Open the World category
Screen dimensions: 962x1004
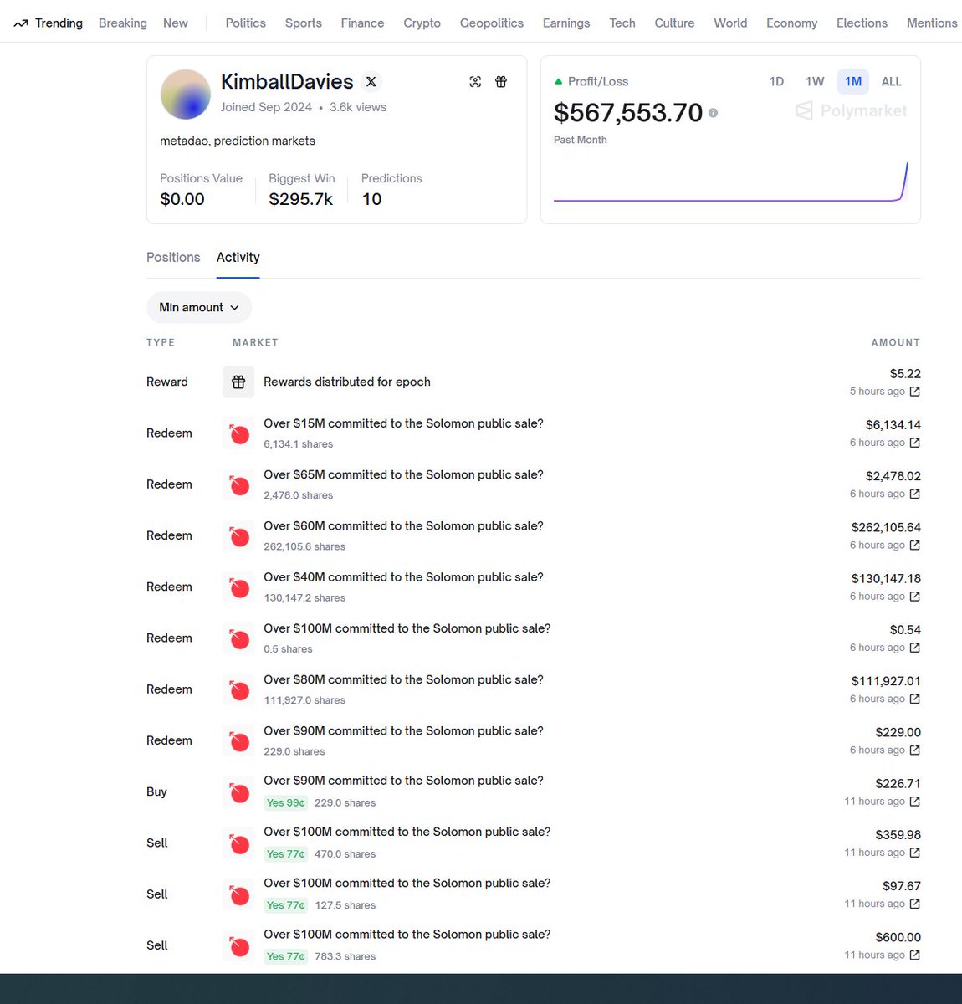point(730,23)
